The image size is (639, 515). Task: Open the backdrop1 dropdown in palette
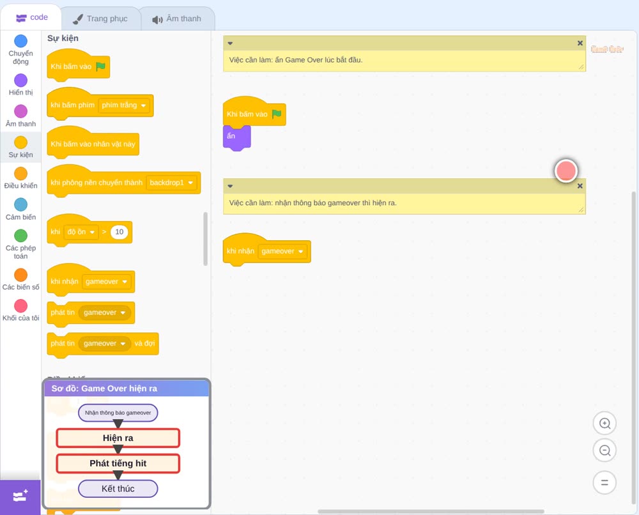click(x=171, y=183)
